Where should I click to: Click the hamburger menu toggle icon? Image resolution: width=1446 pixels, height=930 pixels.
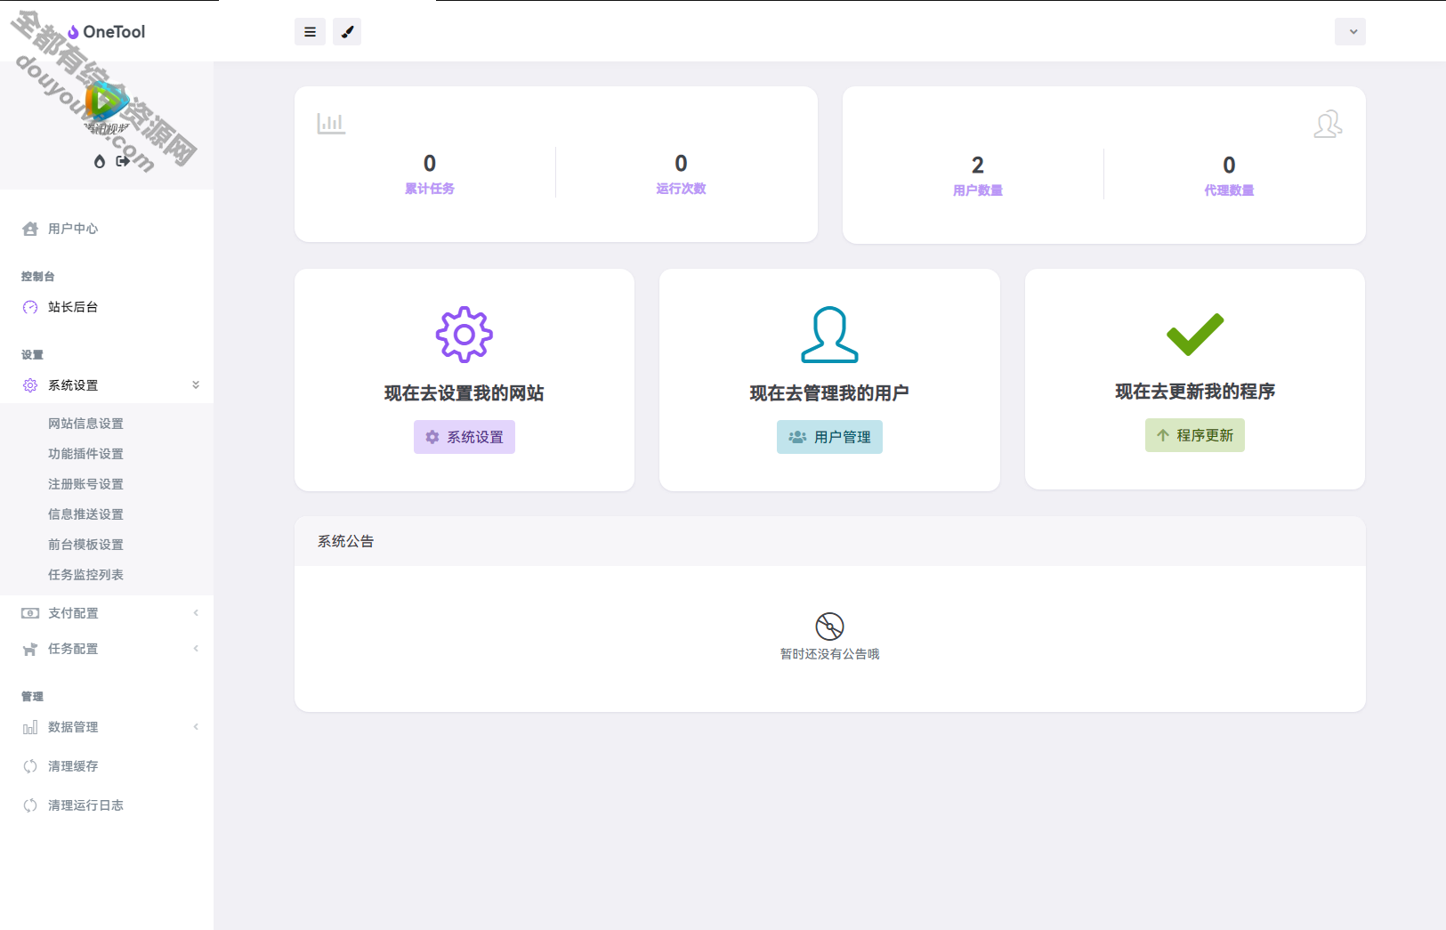[310, 32]
